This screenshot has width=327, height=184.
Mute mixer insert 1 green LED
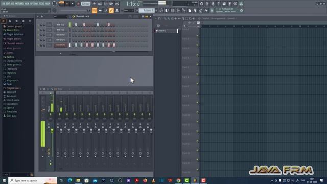click(x=59, y=114)
